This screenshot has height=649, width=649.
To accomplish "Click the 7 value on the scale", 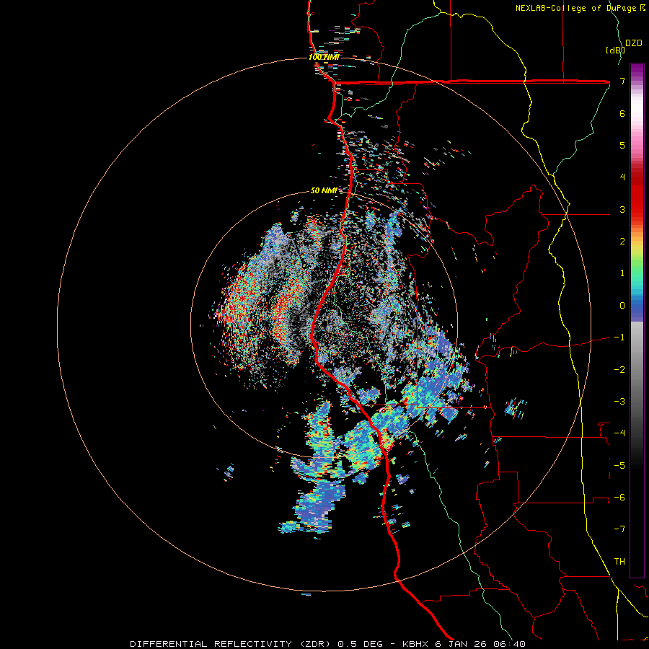I will point(622,81).
